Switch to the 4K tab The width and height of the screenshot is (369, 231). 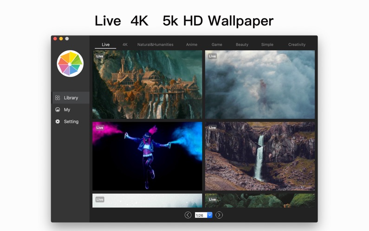click(x=125, y=45)
